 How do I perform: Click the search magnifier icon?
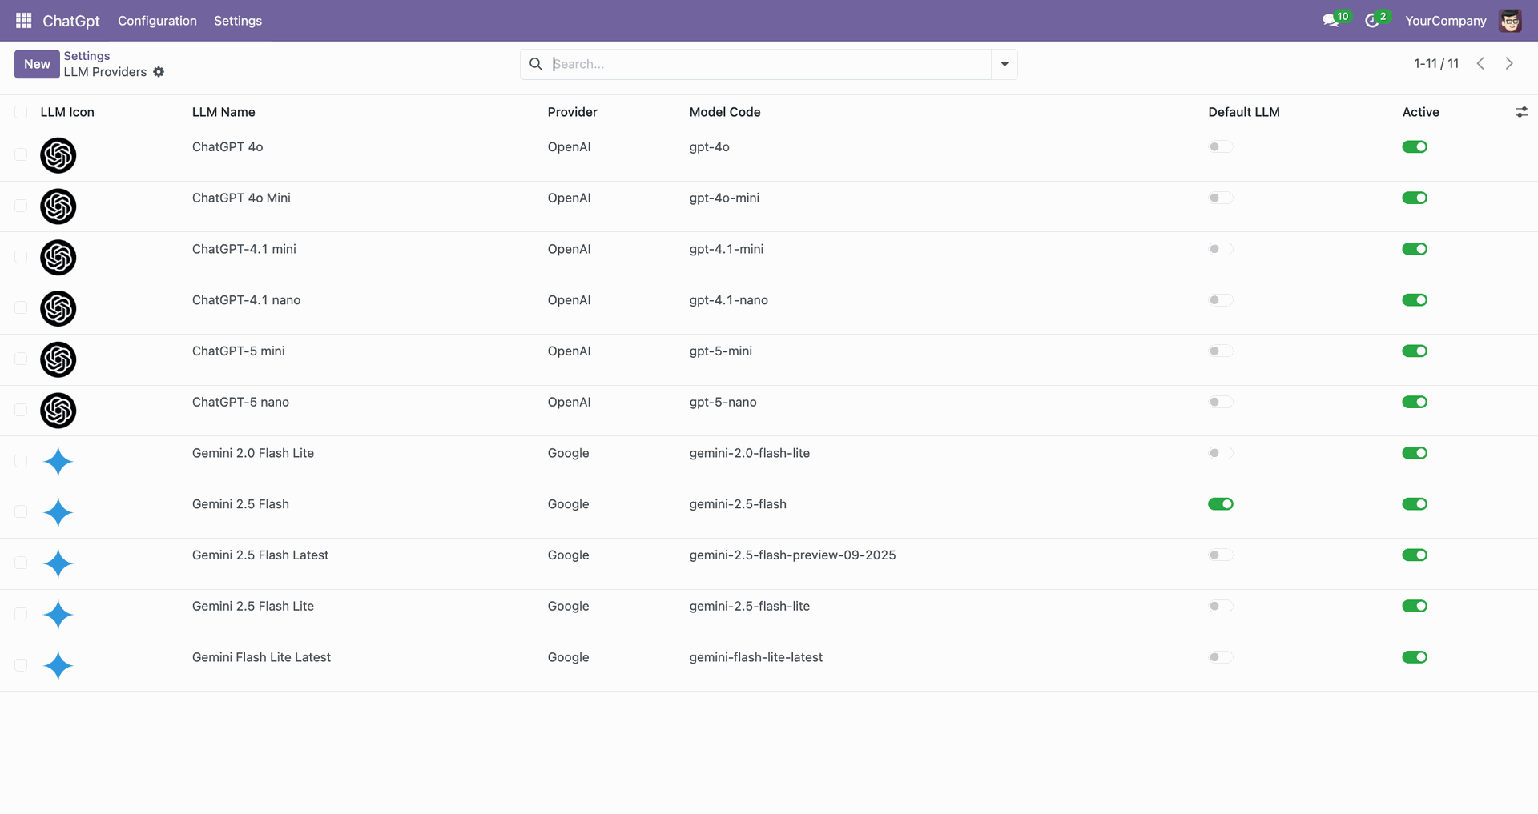(536, 64)
